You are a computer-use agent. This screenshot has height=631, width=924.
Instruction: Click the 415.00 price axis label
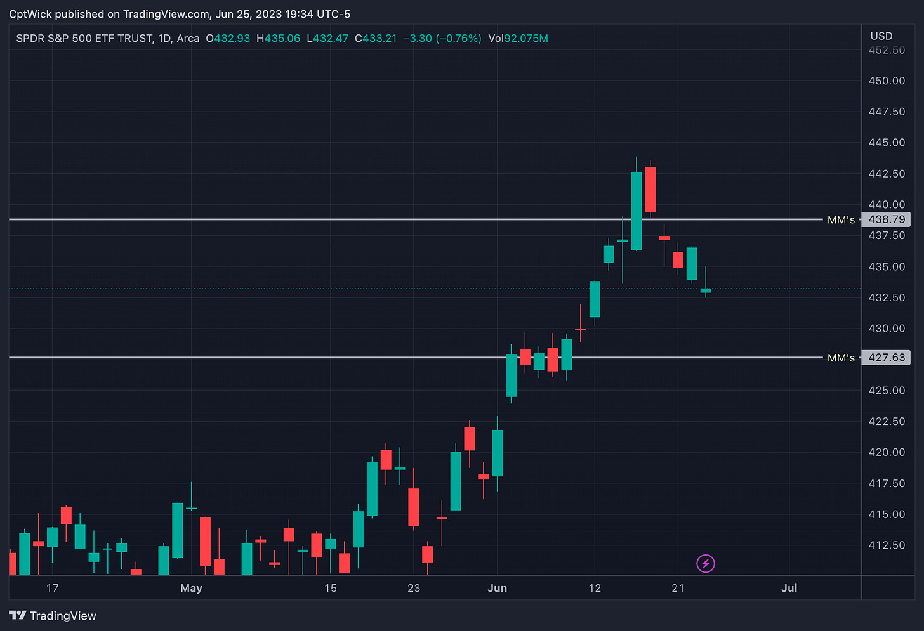click(887, 514)
